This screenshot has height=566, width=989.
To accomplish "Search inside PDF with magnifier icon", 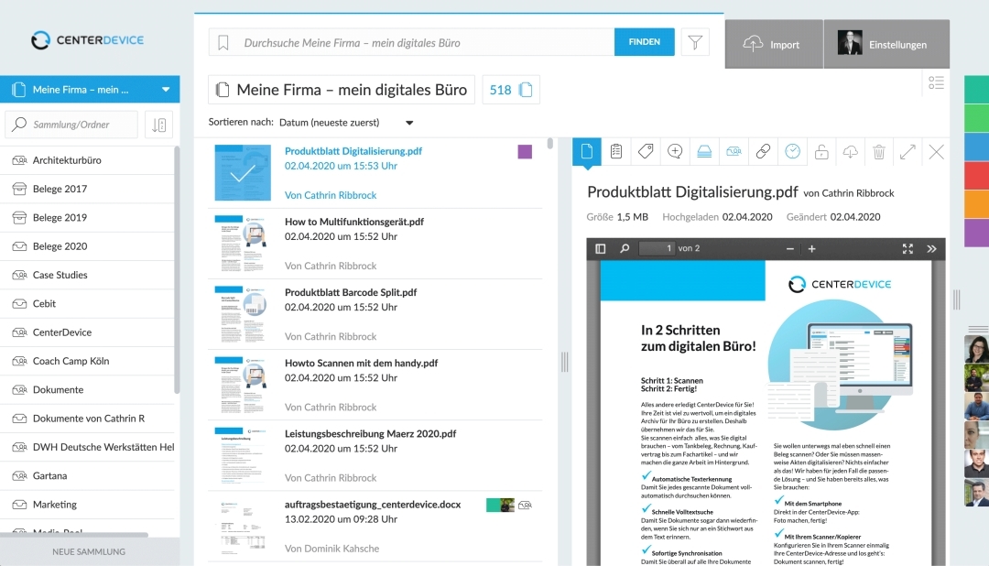I will (625, 248).
